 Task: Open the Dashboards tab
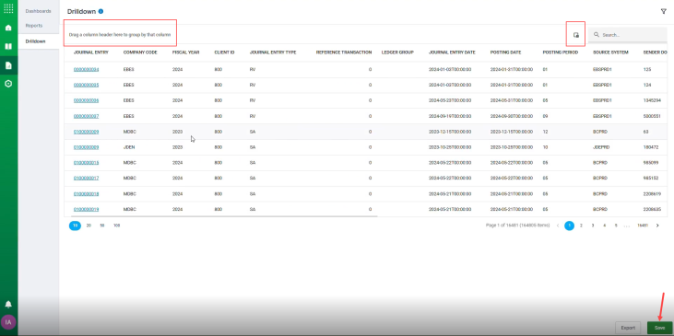[x=38, y=11]
